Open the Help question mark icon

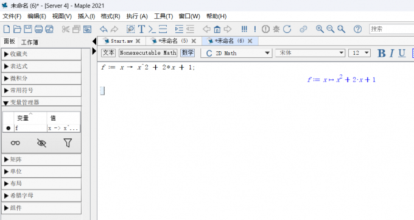pos(358,29)
